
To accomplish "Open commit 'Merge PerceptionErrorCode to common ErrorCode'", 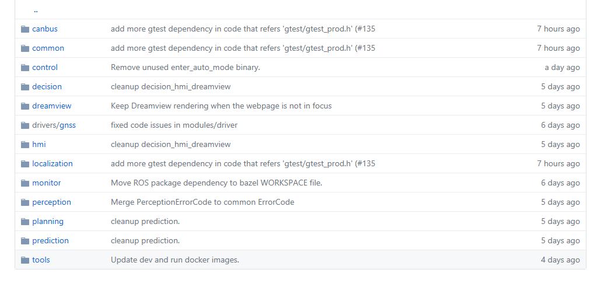I will tap(202, 202).
